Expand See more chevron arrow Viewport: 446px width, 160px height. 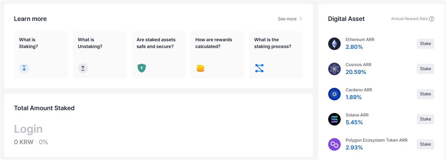pos(301,19)
